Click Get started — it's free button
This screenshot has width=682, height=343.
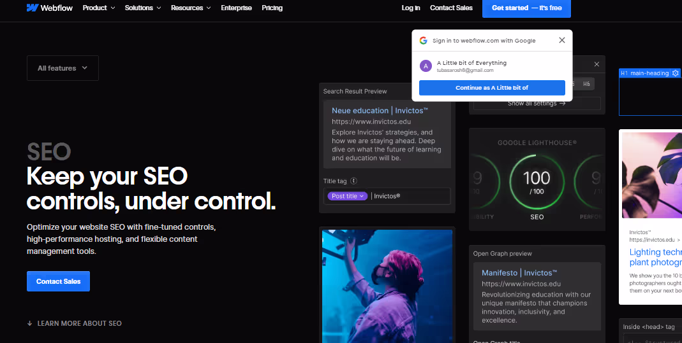pyautogui.click(x=526, y=8)
